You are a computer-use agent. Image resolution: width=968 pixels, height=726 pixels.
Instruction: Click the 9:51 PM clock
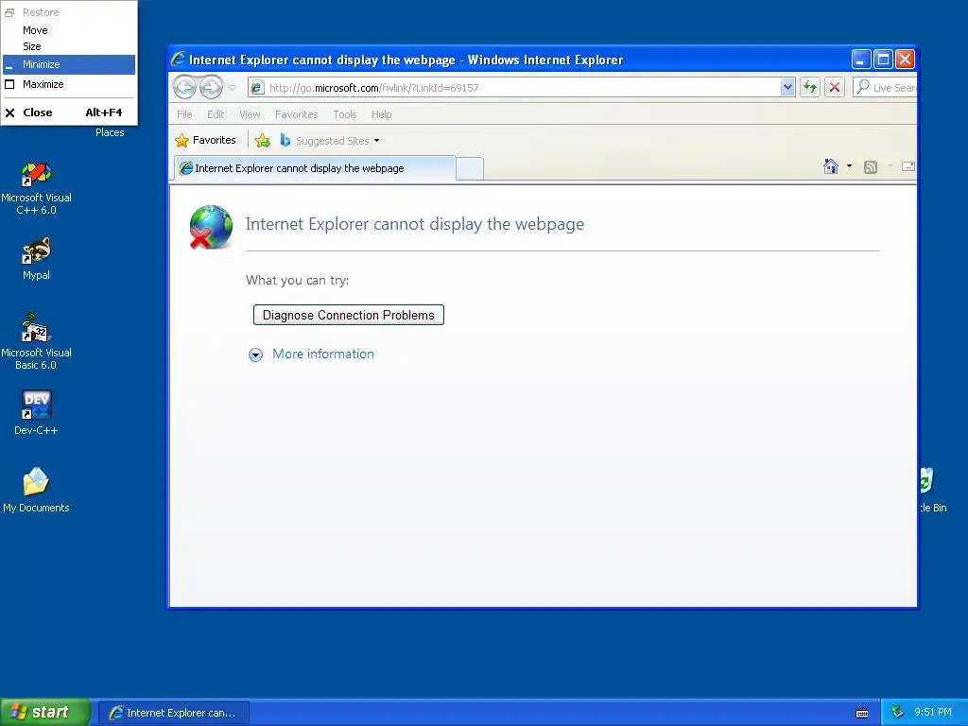pyautogui.click(x=933, y=713)
